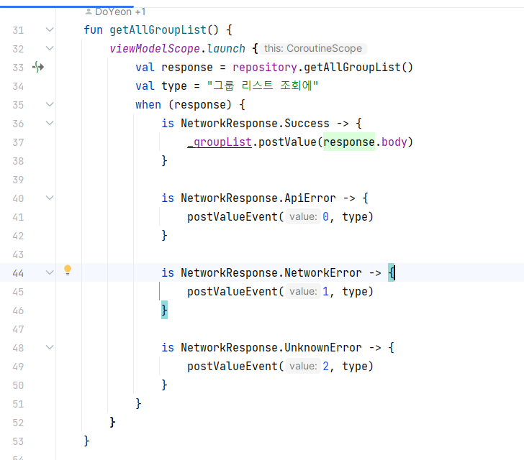Screen dimensions: 524x460
Task: Click the type variable name on line 34
Action: coord(173,86)
